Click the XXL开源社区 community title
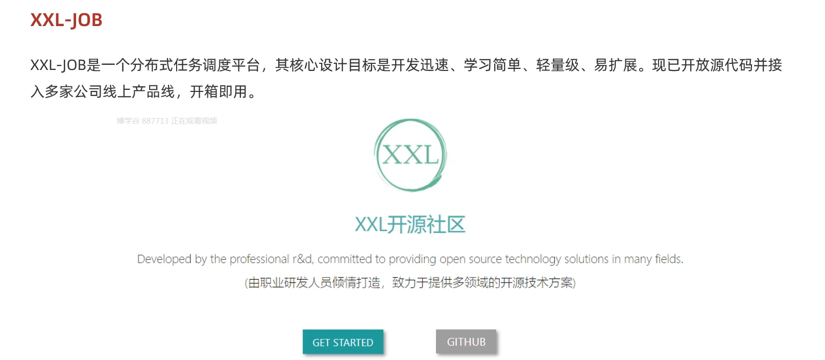The width and height of the screenshot is (825, 360). 410,224
